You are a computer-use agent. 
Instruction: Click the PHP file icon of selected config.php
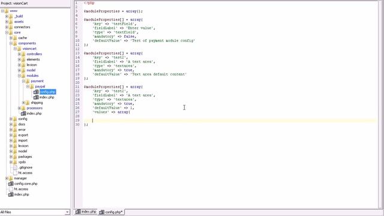(36, 92)
